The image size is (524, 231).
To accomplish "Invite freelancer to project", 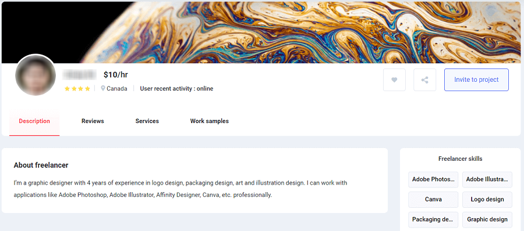I will coord(476,80).
